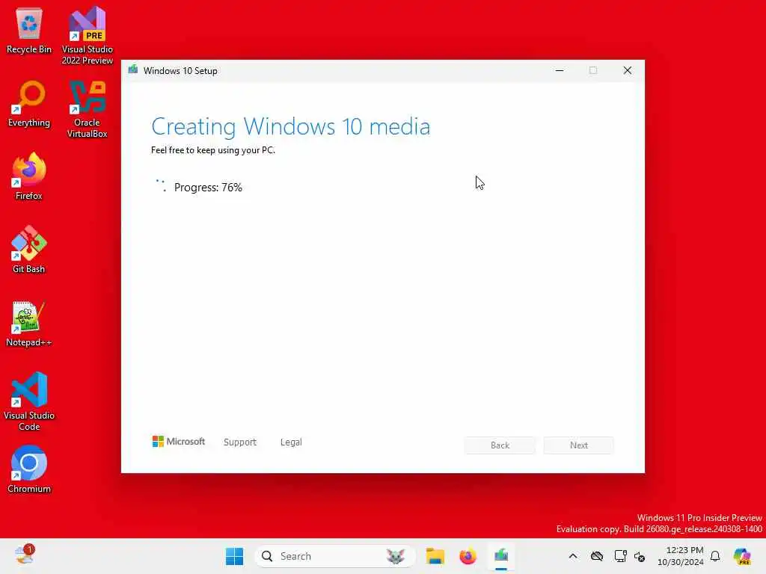766x574 pixels.
Task: Open the weather widget on the taskbar
Action: coord(23,555)
